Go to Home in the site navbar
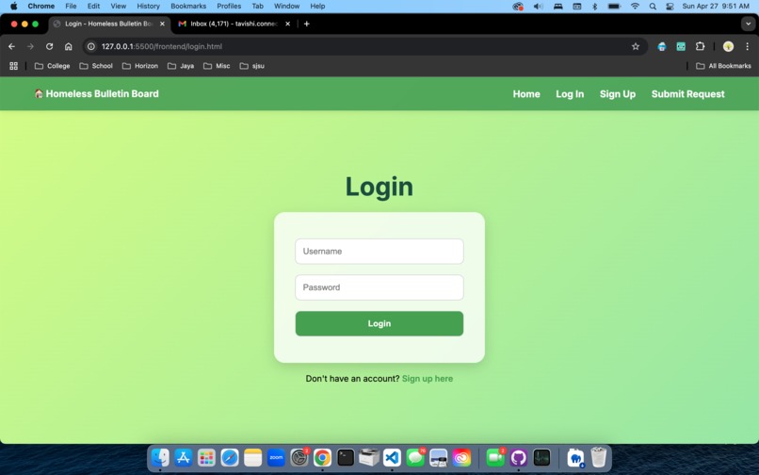Viewport: 759px width, 475px height. tap(526, 94)
